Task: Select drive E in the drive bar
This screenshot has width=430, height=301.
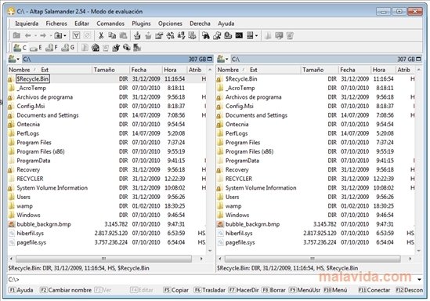Action: click(36, 48)
